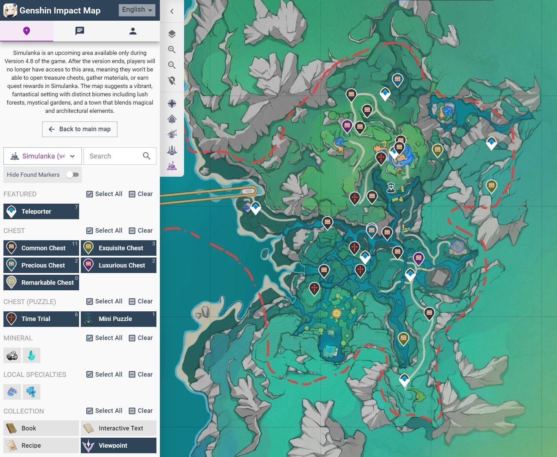Screen dimensions: 557x457
Task: Toggle the Common Chest filter
Action: tap(41, 248)
